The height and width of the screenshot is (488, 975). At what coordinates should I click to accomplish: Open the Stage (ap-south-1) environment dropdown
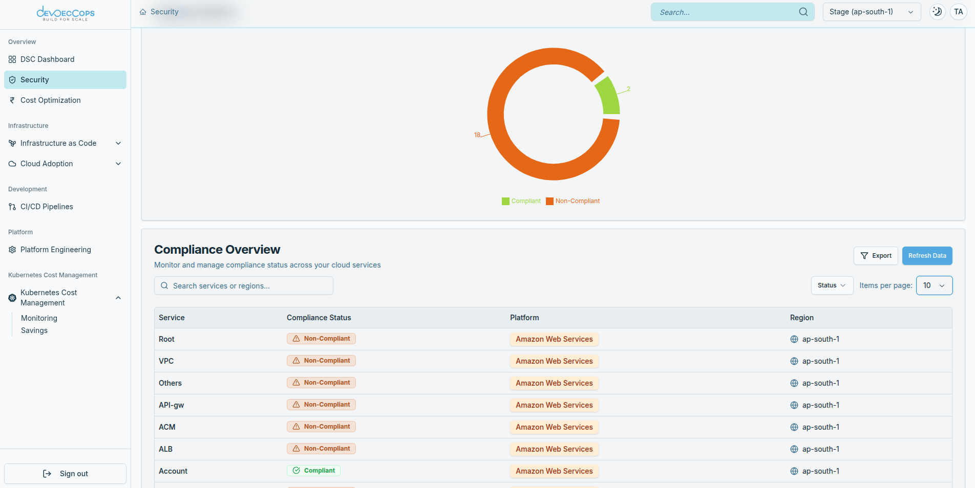coord(871,12)
